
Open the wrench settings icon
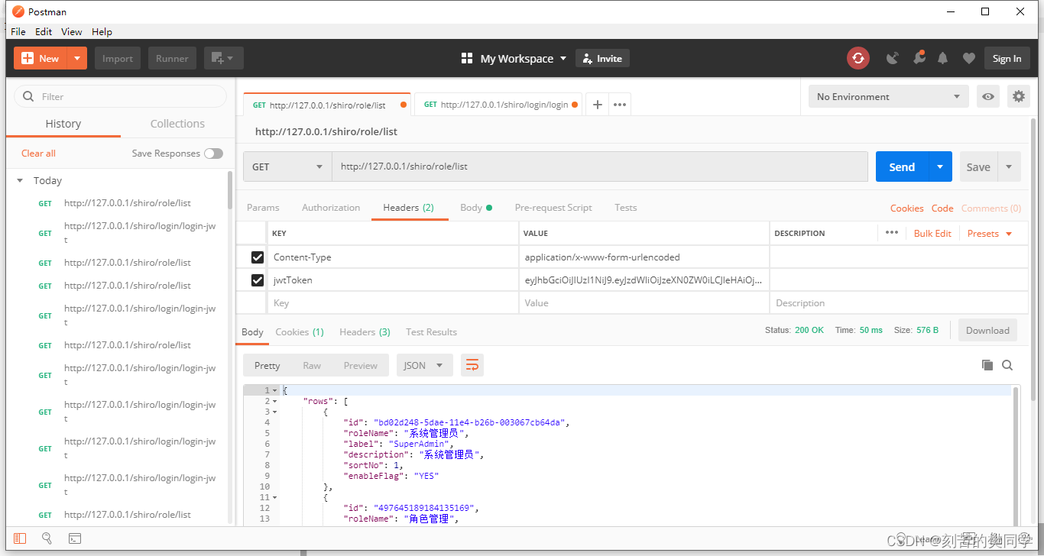[x=919, y=58]
